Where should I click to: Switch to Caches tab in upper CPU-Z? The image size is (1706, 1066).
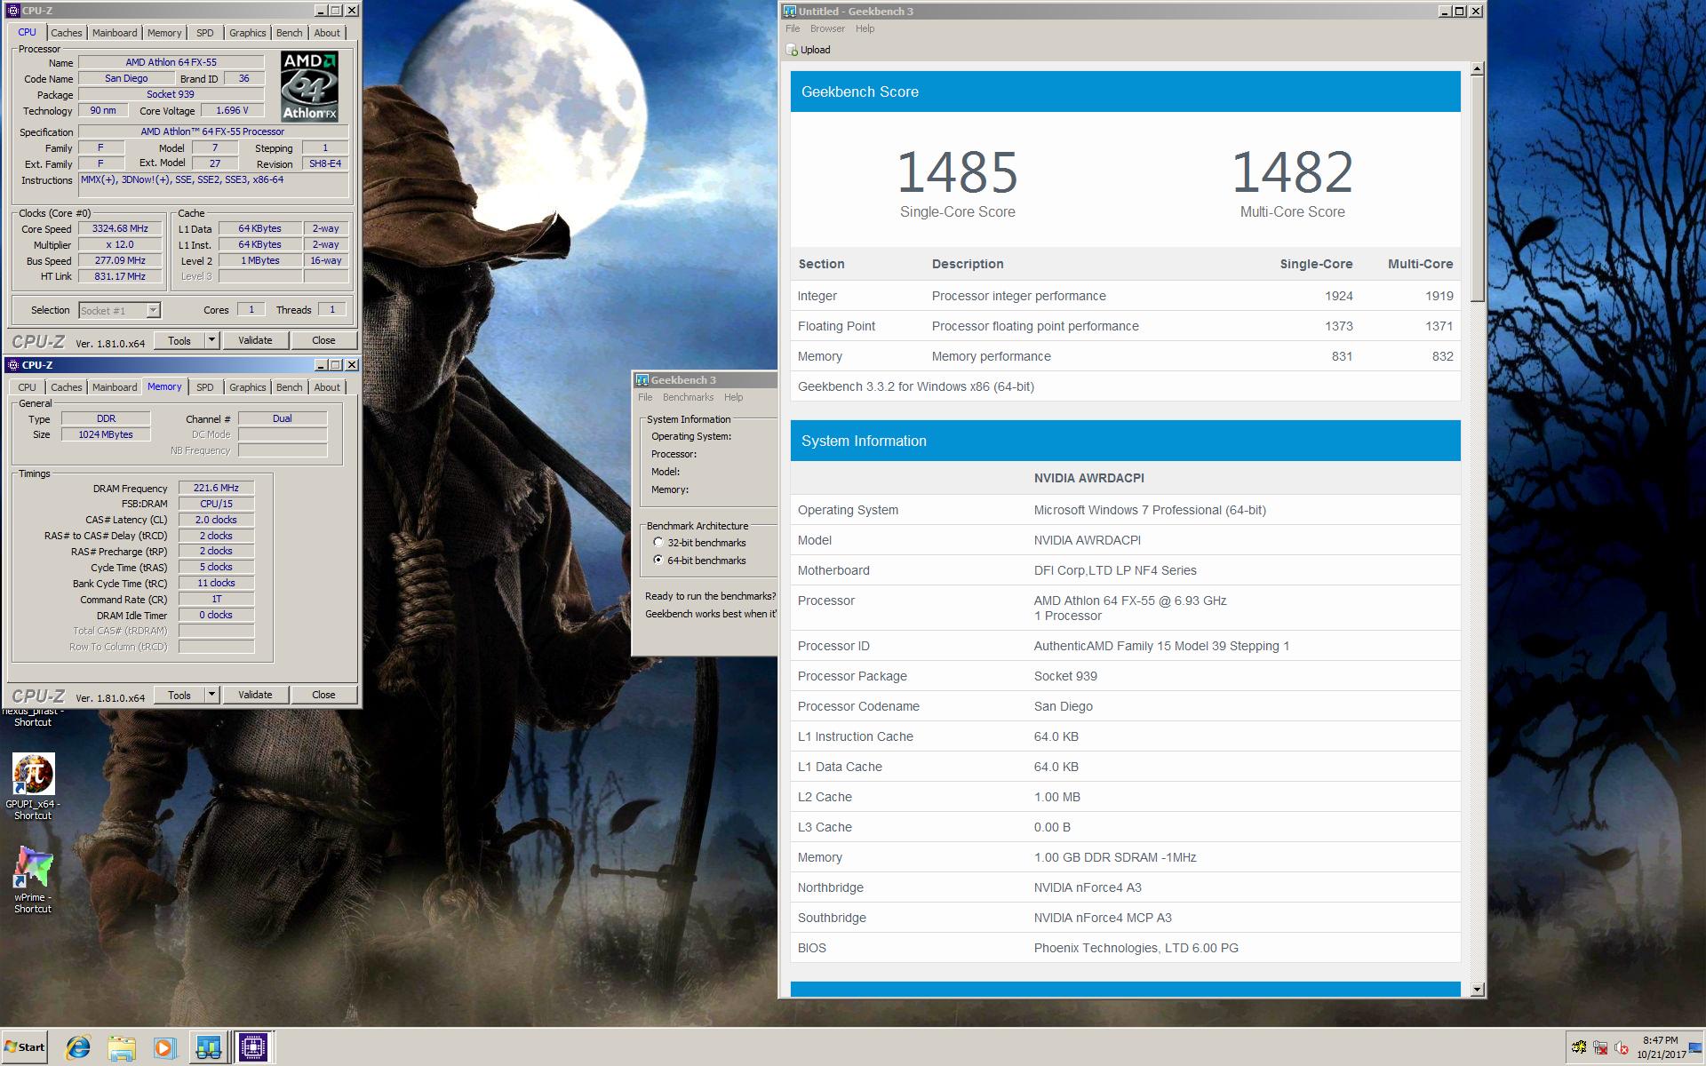[67, 33]
